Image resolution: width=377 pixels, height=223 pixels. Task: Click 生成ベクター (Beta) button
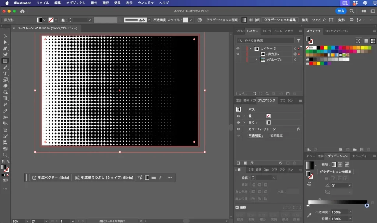[51, 178]
